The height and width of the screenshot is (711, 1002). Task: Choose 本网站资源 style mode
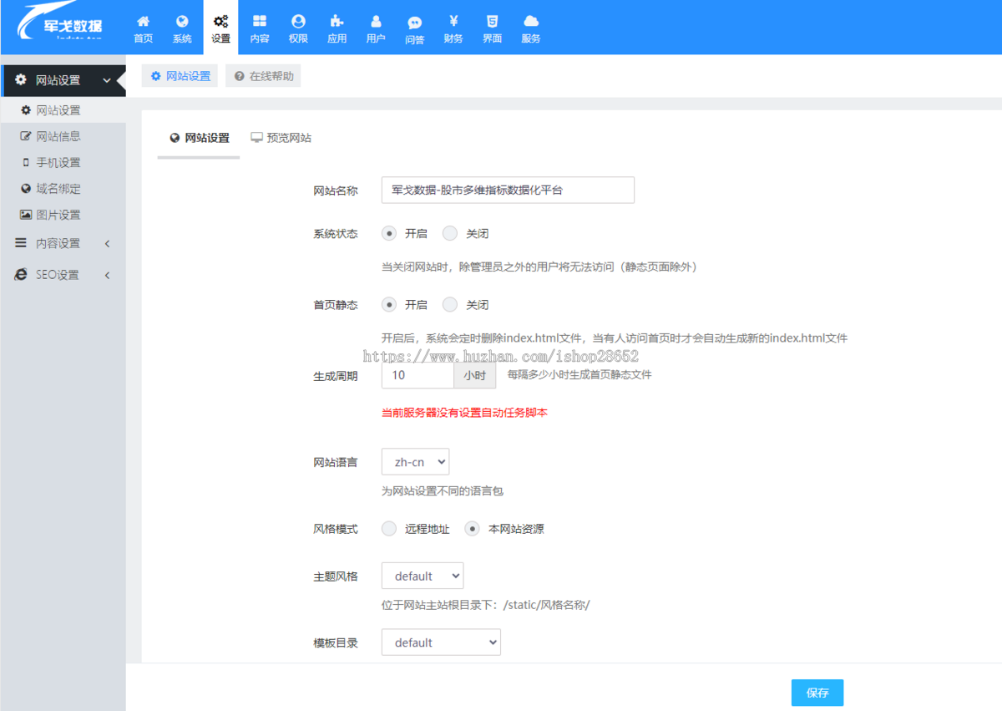point(473,529)
